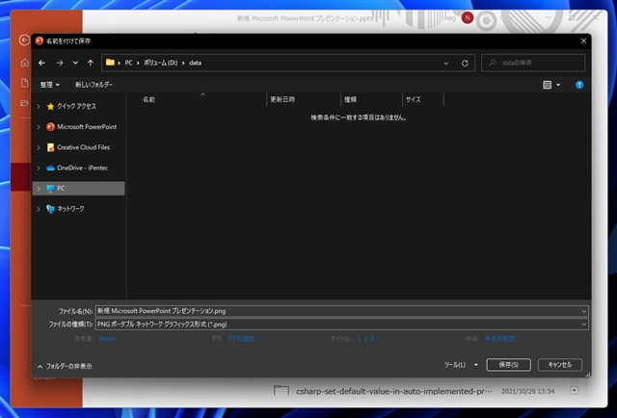617x418 pixels.
Task: Click PowerPoint backstage back arrow
Action: coord(24,40)
